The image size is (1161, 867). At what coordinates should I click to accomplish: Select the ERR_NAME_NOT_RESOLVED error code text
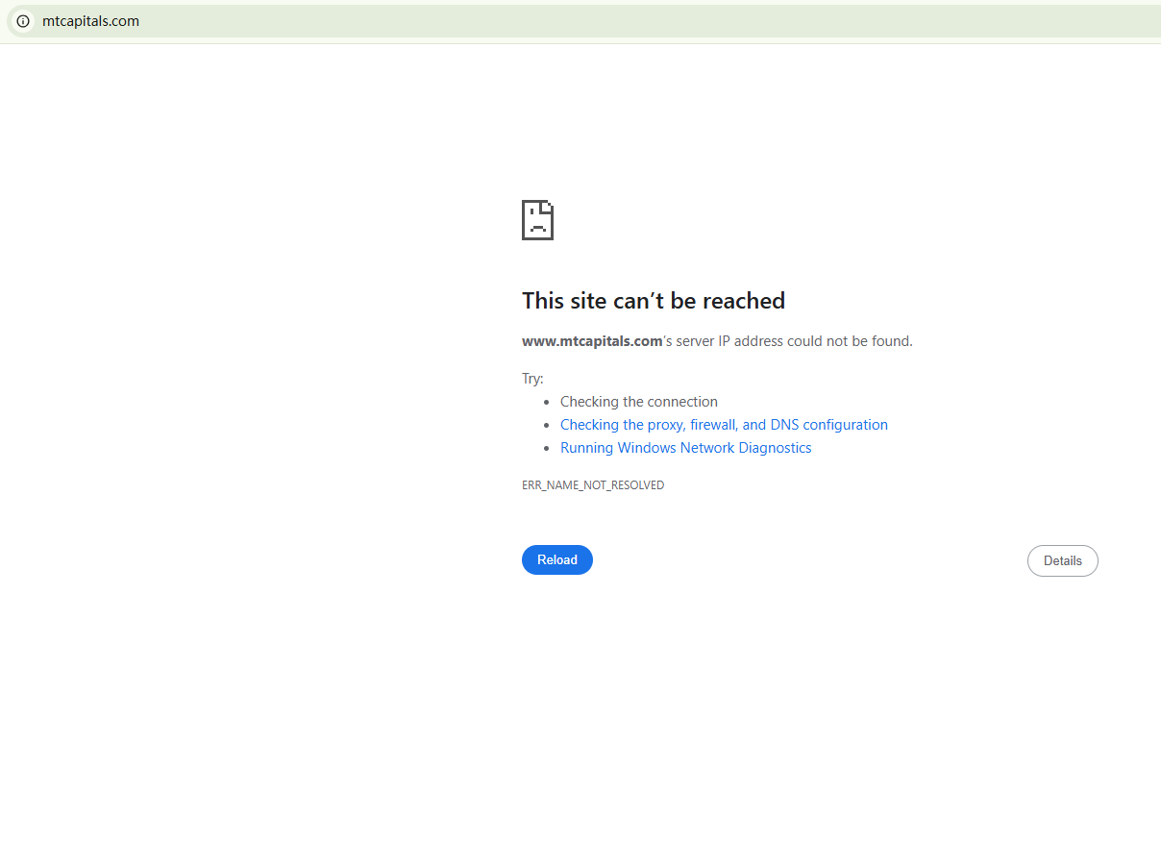pos(593,485)
